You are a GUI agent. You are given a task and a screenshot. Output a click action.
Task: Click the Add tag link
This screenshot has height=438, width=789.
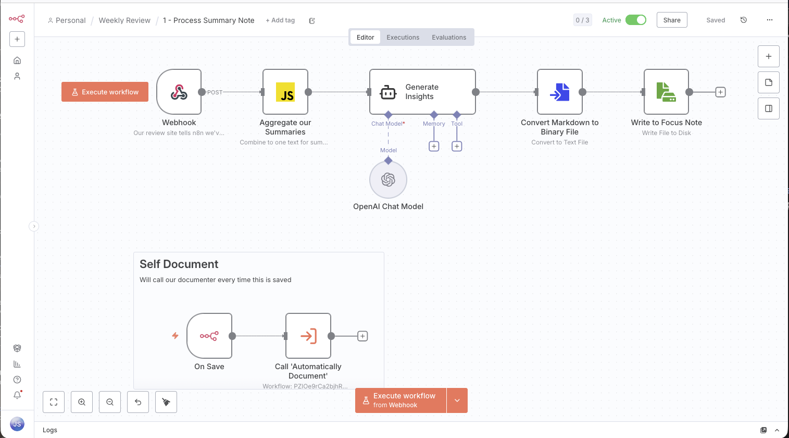(280, 20)
